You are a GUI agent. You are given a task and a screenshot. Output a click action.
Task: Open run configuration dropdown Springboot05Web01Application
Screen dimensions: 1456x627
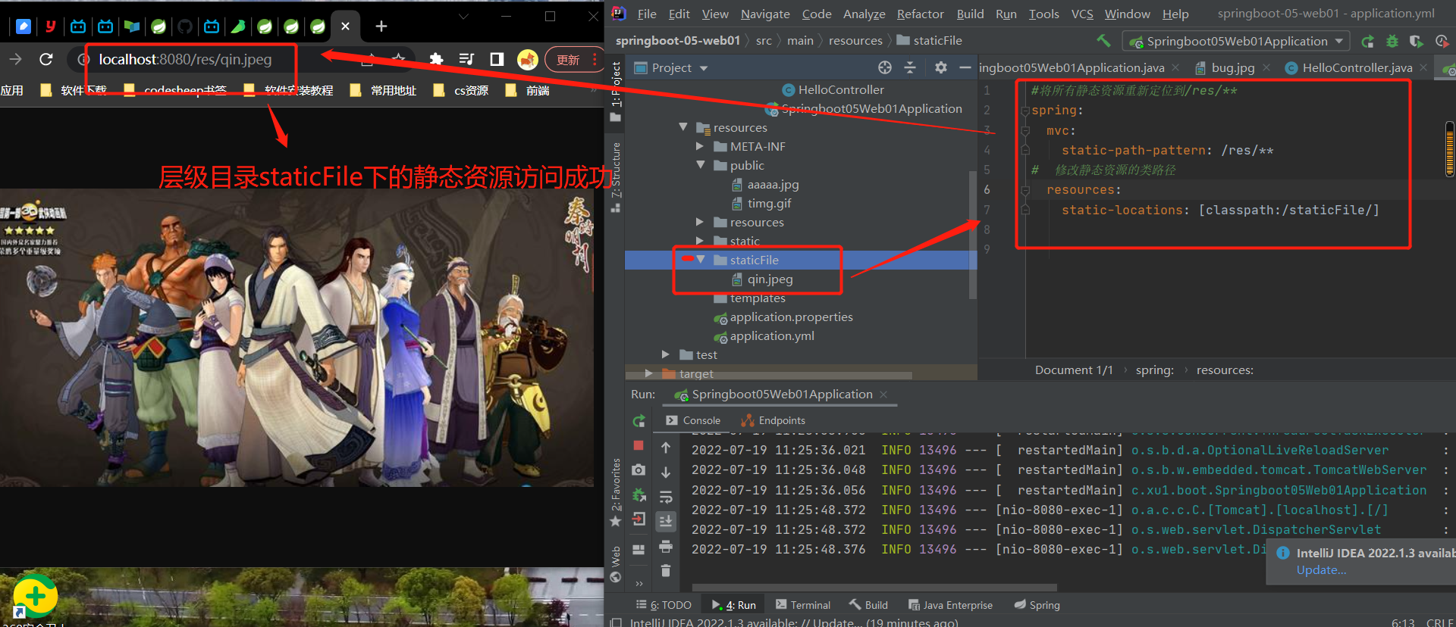click(x=1237, y=41)
